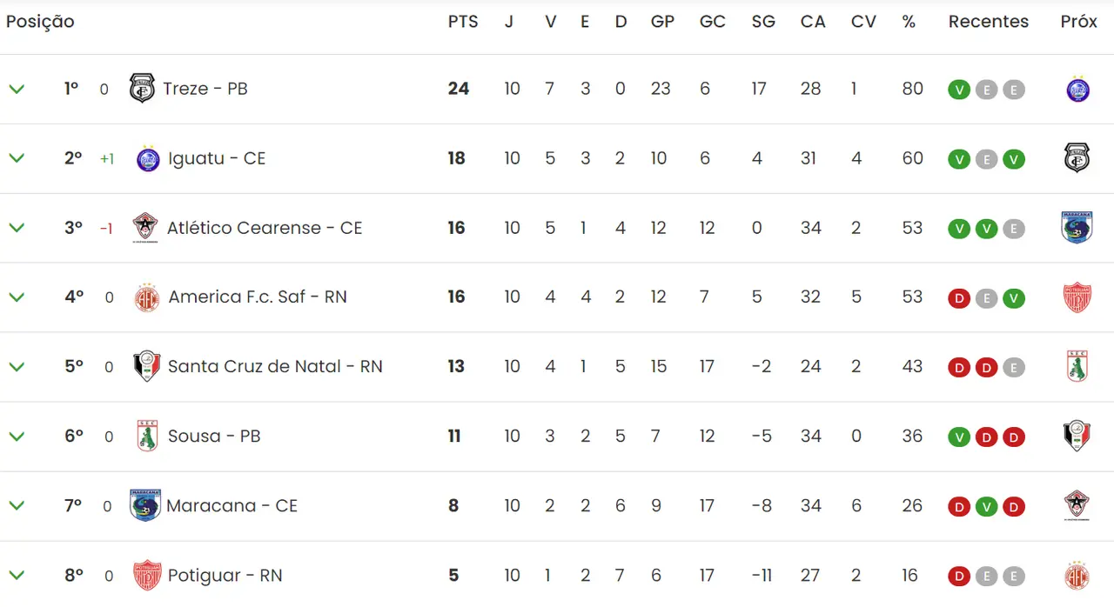1114x607 pixels.
Task: Click the America F.c. Saf crest
Action: coord(147,297)
